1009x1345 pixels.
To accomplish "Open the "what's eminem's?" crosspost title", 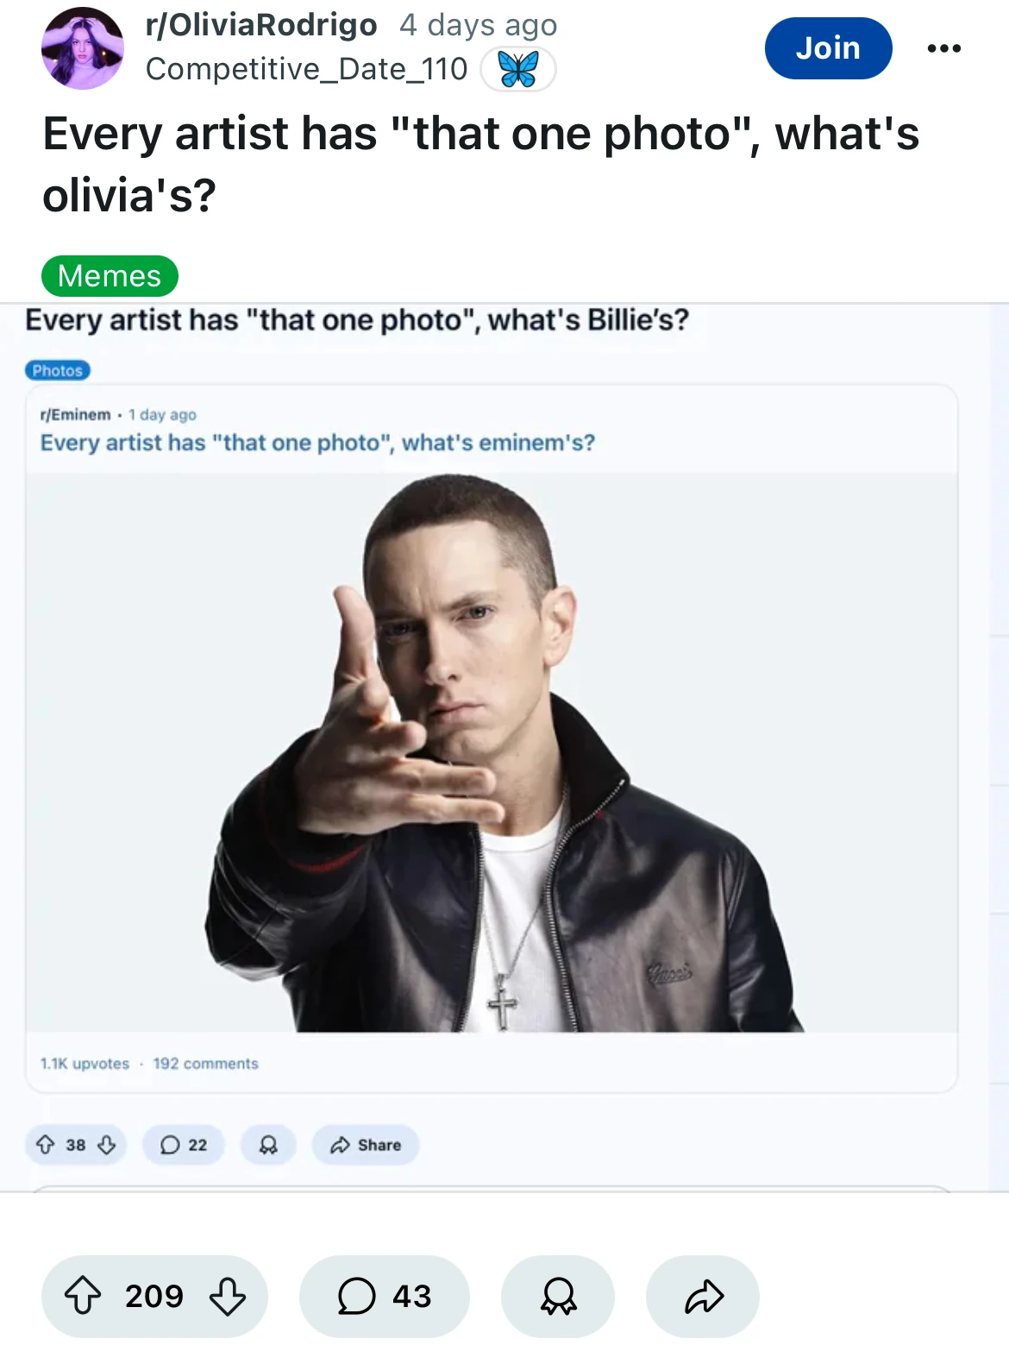I will [x=317, y=443].
